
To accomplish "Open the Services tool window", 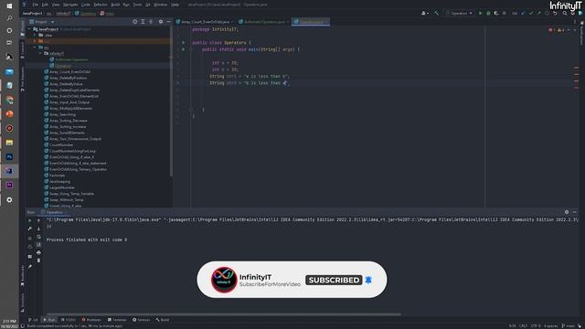I will [x=142, y=320].
